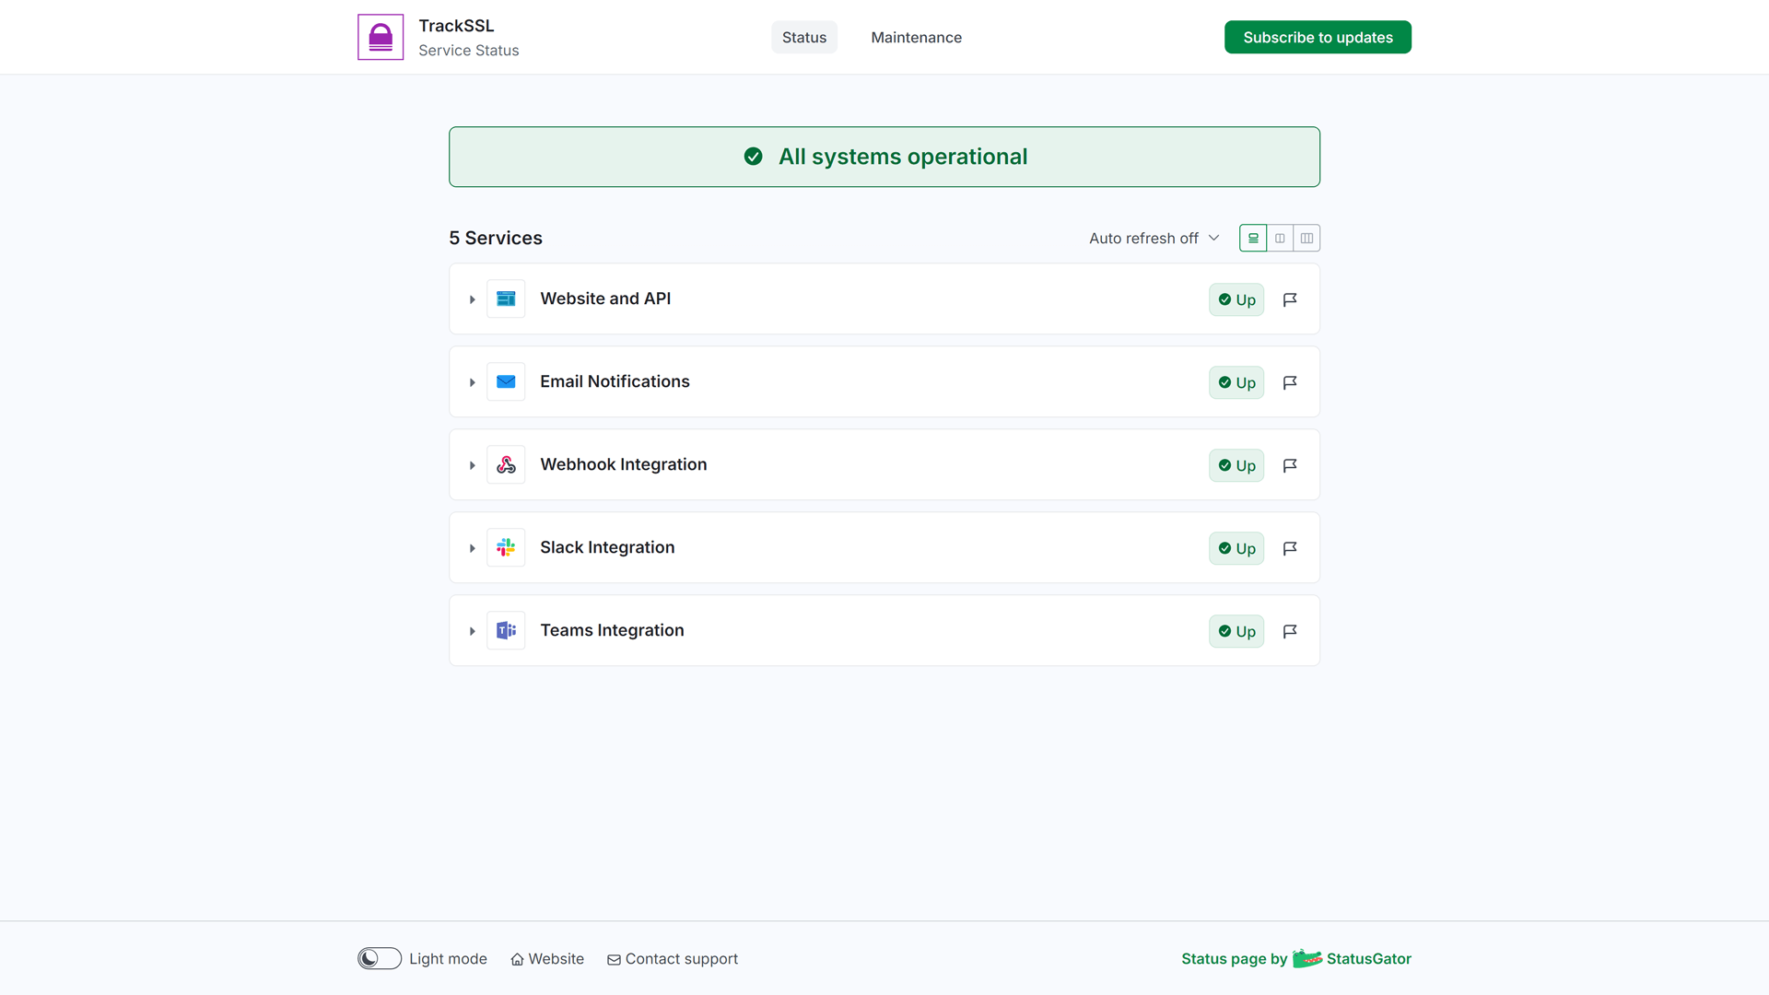Viewport: 1769px width, 995px height.
Task: Click the Email Notifications envelope icon
Action: 506,381
